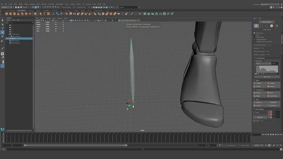The width and height of the screenshot is (283, 159).
Task: Select UV selection mode in Modeling Toolkit
Action: [277, 26]
